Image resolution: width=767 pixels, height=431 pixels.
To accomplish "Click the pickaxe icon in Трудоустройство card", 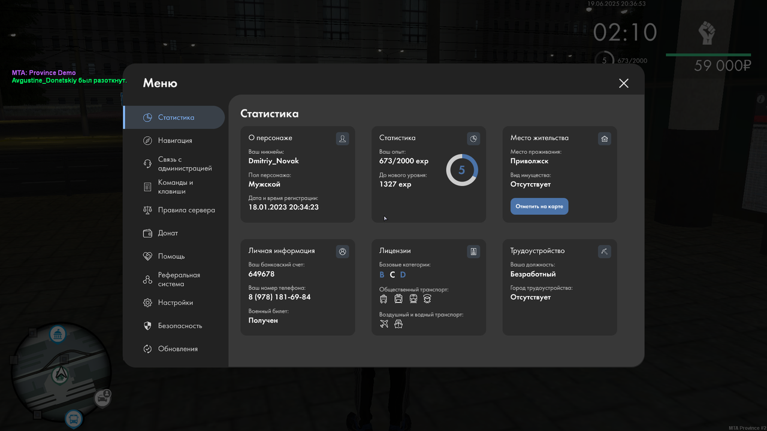I will (x=605, y=251).
